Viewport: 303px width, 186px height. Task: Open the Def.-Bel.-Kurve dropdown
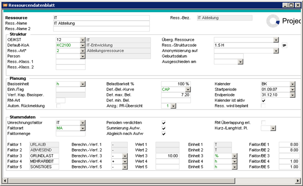(x=188, y=89)
